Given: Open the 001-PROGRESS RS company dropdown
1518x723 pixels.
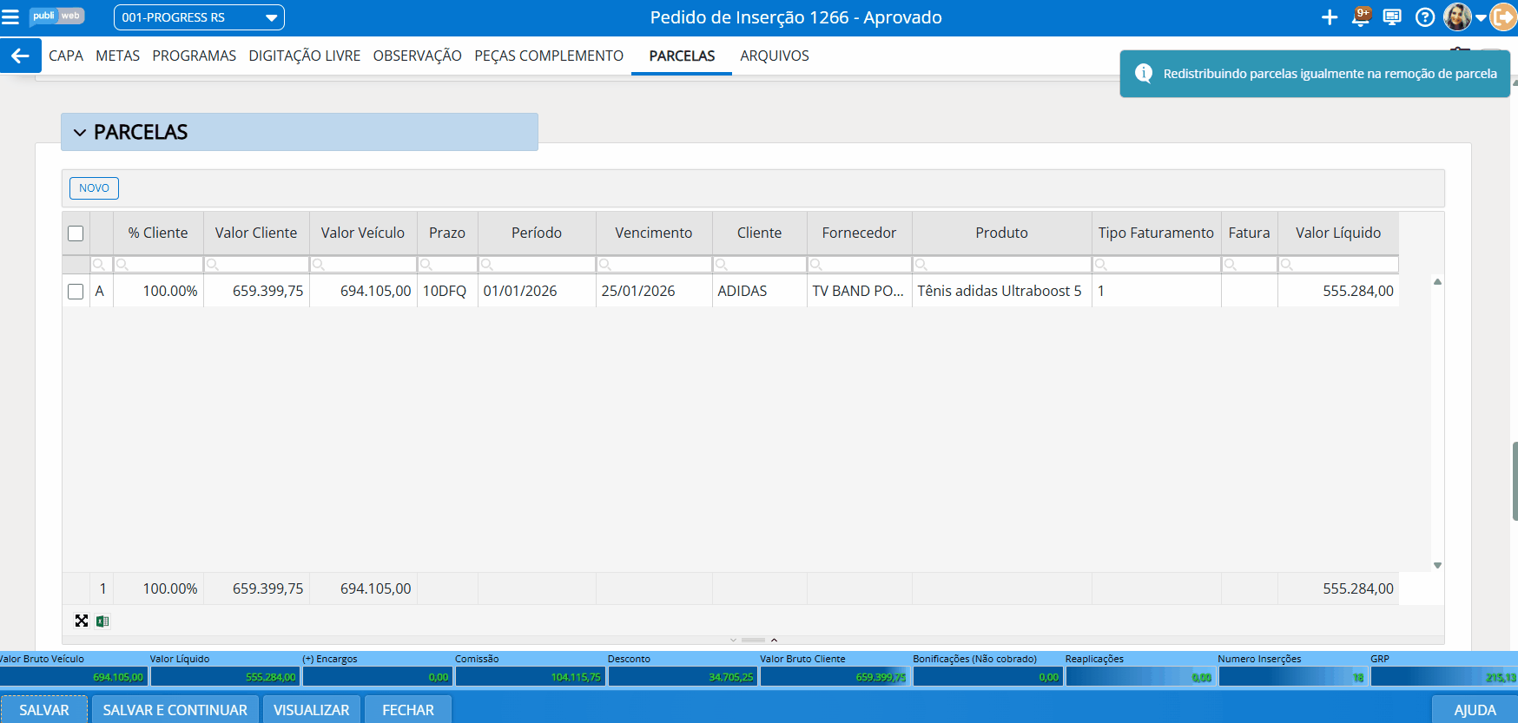Looking at the screenshot, I should pyautogui.click(x=199, y=17).
